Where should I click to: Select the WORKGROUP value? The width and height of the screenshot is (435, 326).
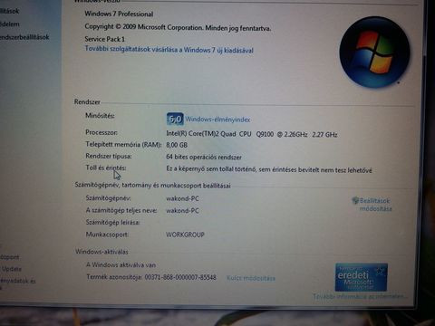pyautogui.click(x=185, y=235)
